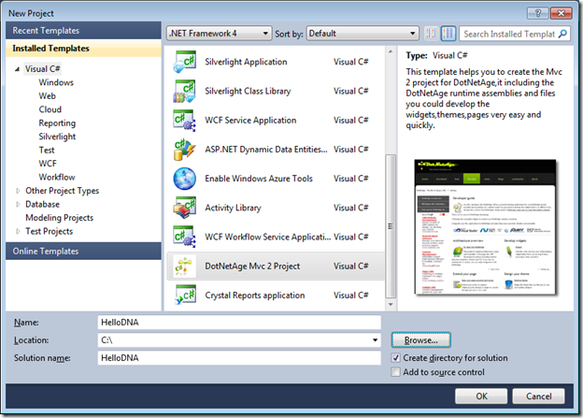The height and width of the screenshot is (418, 583).
Task: Select the 'WCF Service Application' row text
Action: click(250, 121)
